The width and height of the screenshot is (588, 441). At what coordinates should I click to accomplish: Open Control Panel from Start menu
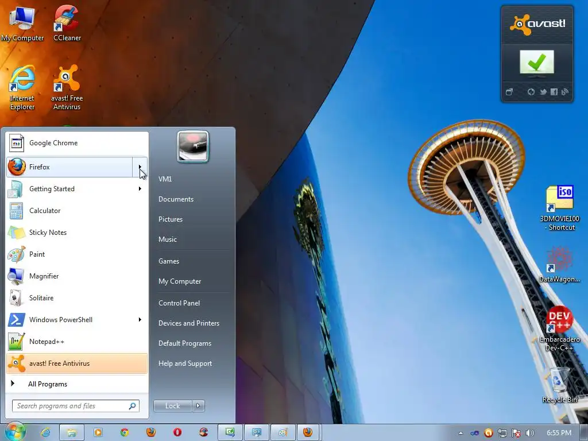pos(179,303)
